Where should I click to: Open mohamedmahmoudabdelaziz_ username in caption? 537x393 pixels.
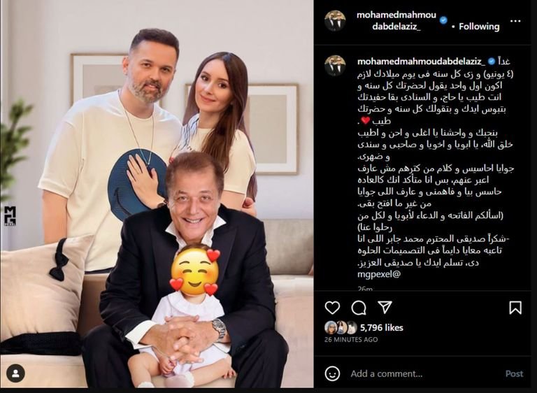[421, 62]
